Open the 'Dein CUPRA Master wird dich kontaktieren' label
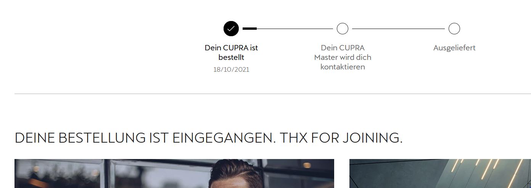The image size is (531, 188). click(343, 57)
